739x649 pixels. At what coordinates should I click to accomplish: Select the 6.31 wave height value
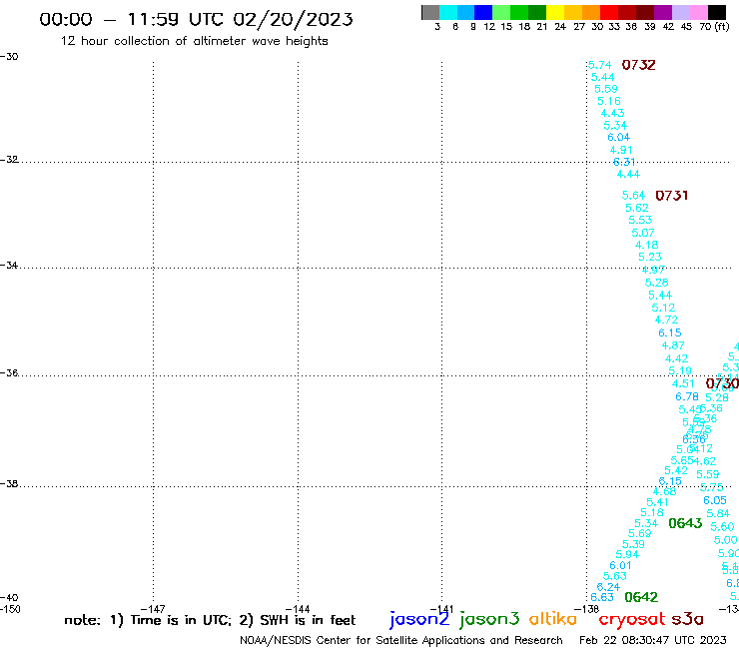pos(624,162)
